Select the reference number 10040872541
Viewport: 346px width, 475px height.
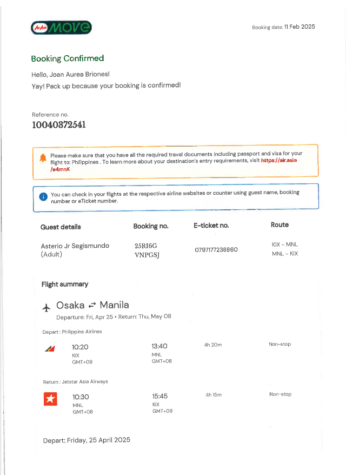tap(58, 126)
